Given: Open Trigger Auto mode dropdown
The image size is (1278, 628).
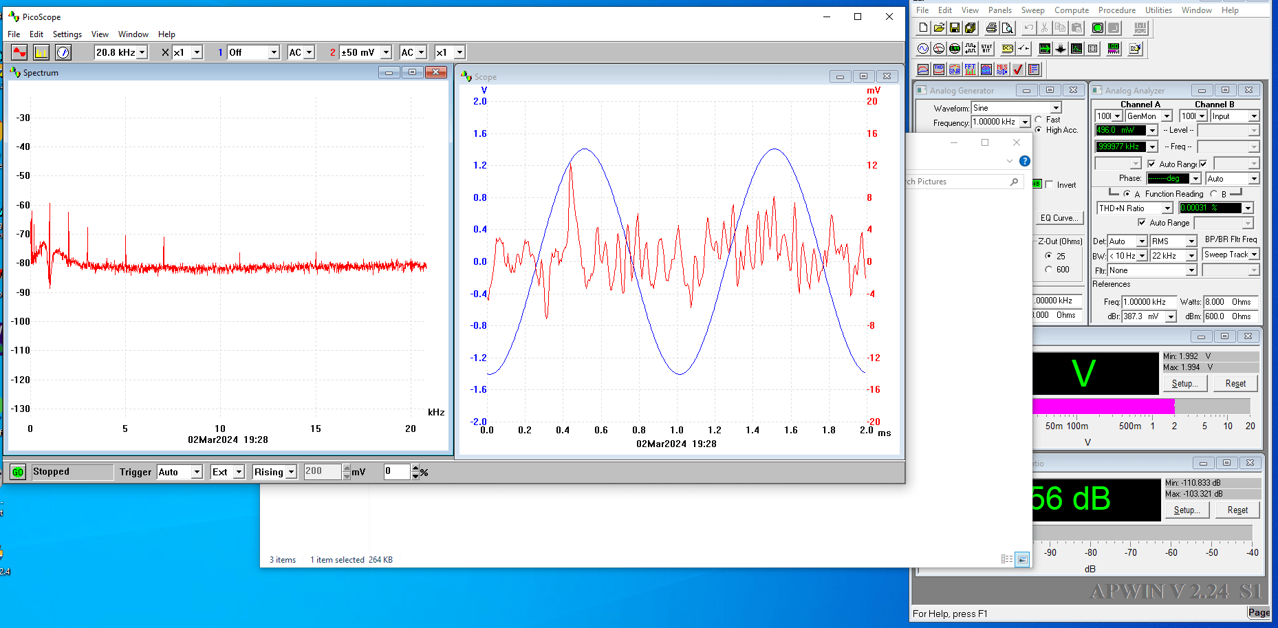Looking at the screenshot, I should pyautogui.click(x=197, y=472).
